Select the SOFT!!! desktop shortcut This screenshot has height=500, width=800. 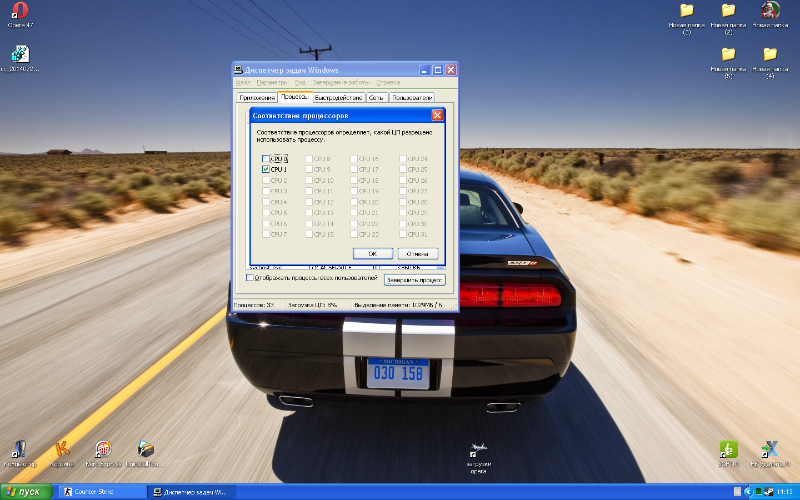(728, 453)
